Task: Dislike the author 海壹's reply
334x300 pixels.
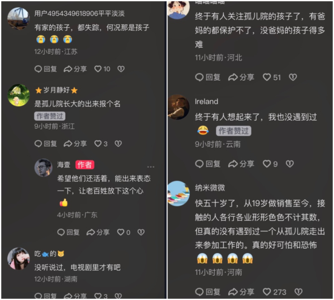Action: pos(141,232)
